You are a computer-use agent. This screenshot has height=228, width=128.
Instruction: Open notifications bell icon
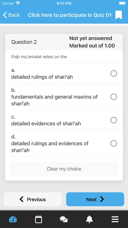pos(89,219)
